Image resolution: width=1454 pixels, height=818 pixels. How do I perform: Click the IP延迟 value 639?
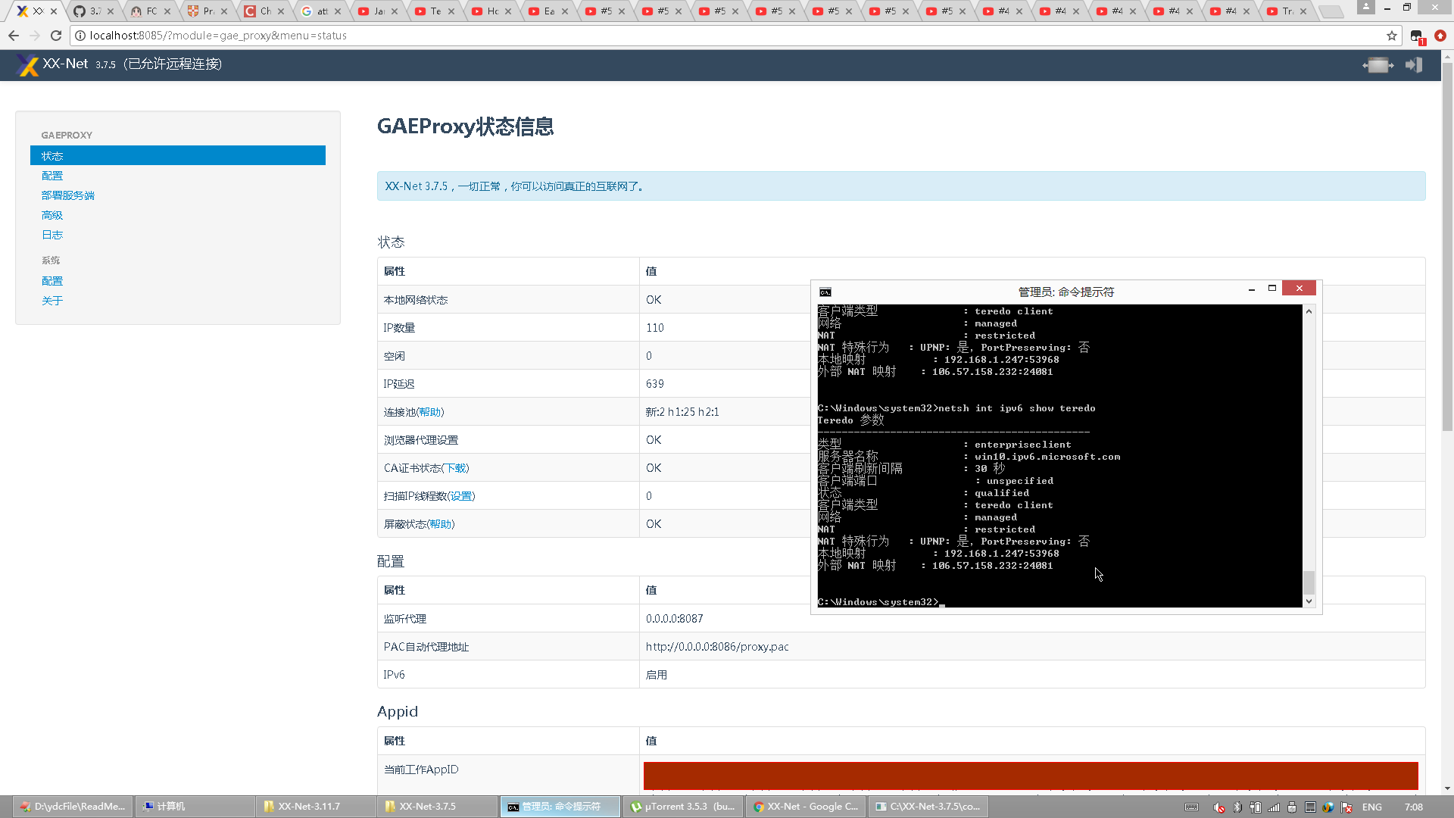click(x=655, y=384)
